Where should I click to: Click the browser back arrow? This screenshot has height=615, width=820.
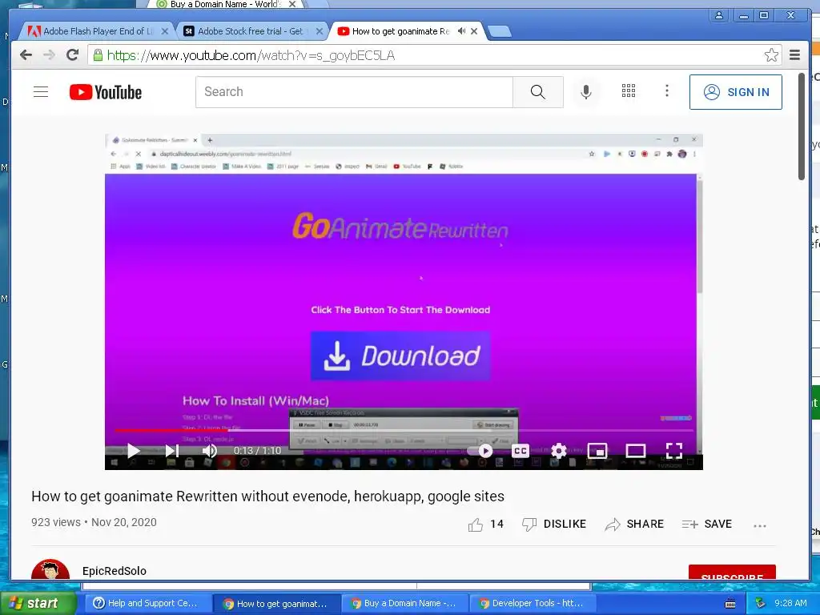click(26, 55)
